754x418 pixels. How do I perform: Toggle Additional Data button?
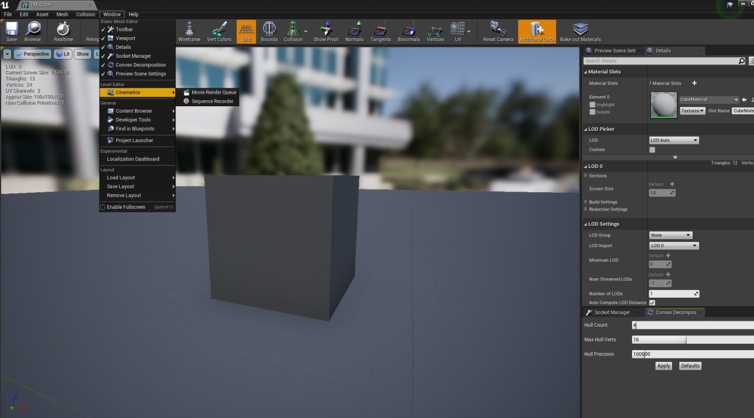coord(537,32)
